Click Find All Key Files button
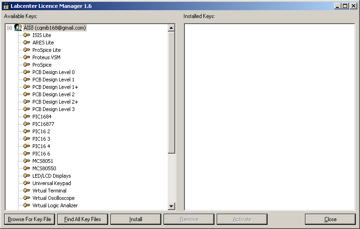 83,219
